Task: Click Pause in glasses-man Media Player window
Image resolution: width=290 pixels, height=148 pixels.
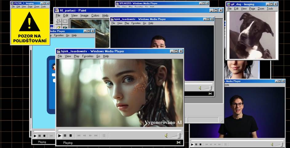Action: tap(196, 145)
